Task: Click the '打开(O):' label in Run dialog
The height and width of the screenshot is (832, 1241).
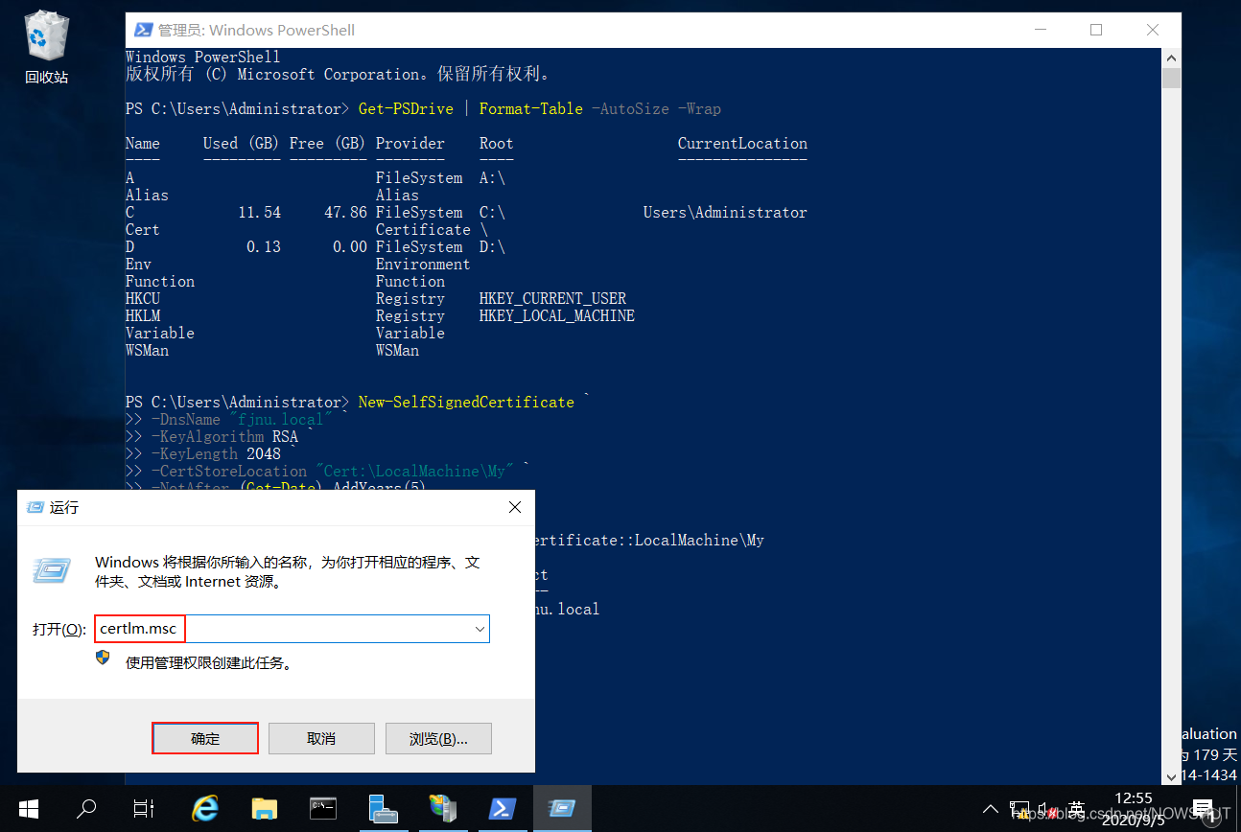Action: [x=60, y=630]
